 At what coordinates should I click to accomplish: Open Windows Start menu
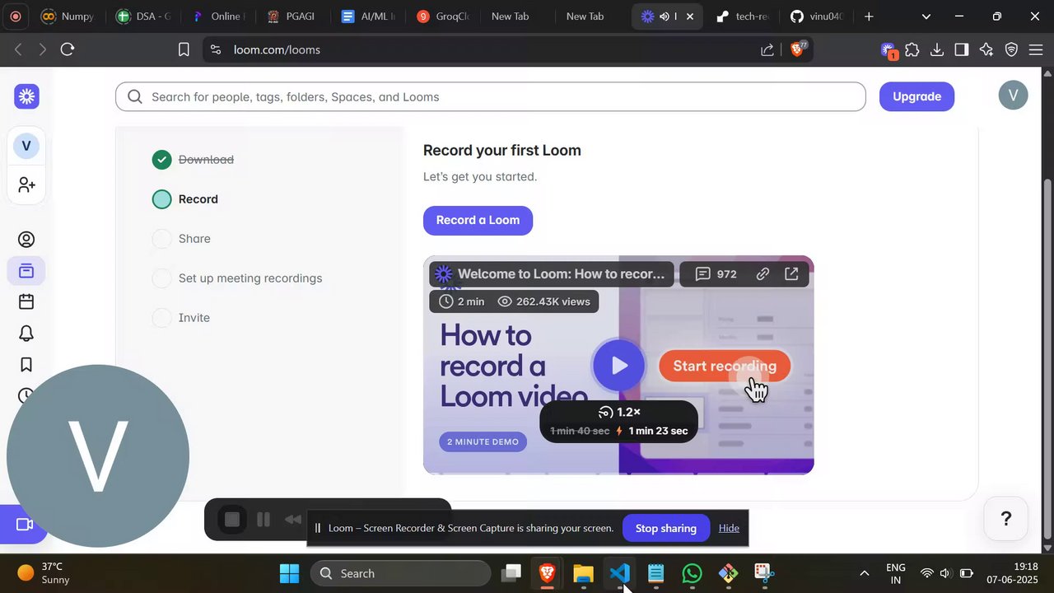point(290,573)
